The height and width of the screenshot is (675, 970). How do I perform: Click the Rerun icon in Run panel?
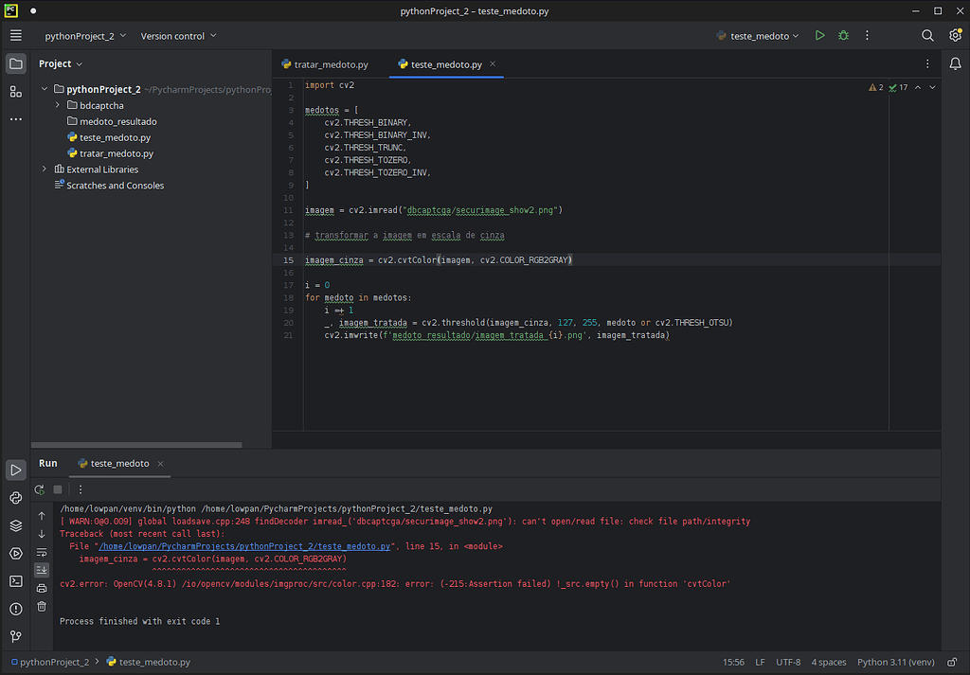pos(40,489)
